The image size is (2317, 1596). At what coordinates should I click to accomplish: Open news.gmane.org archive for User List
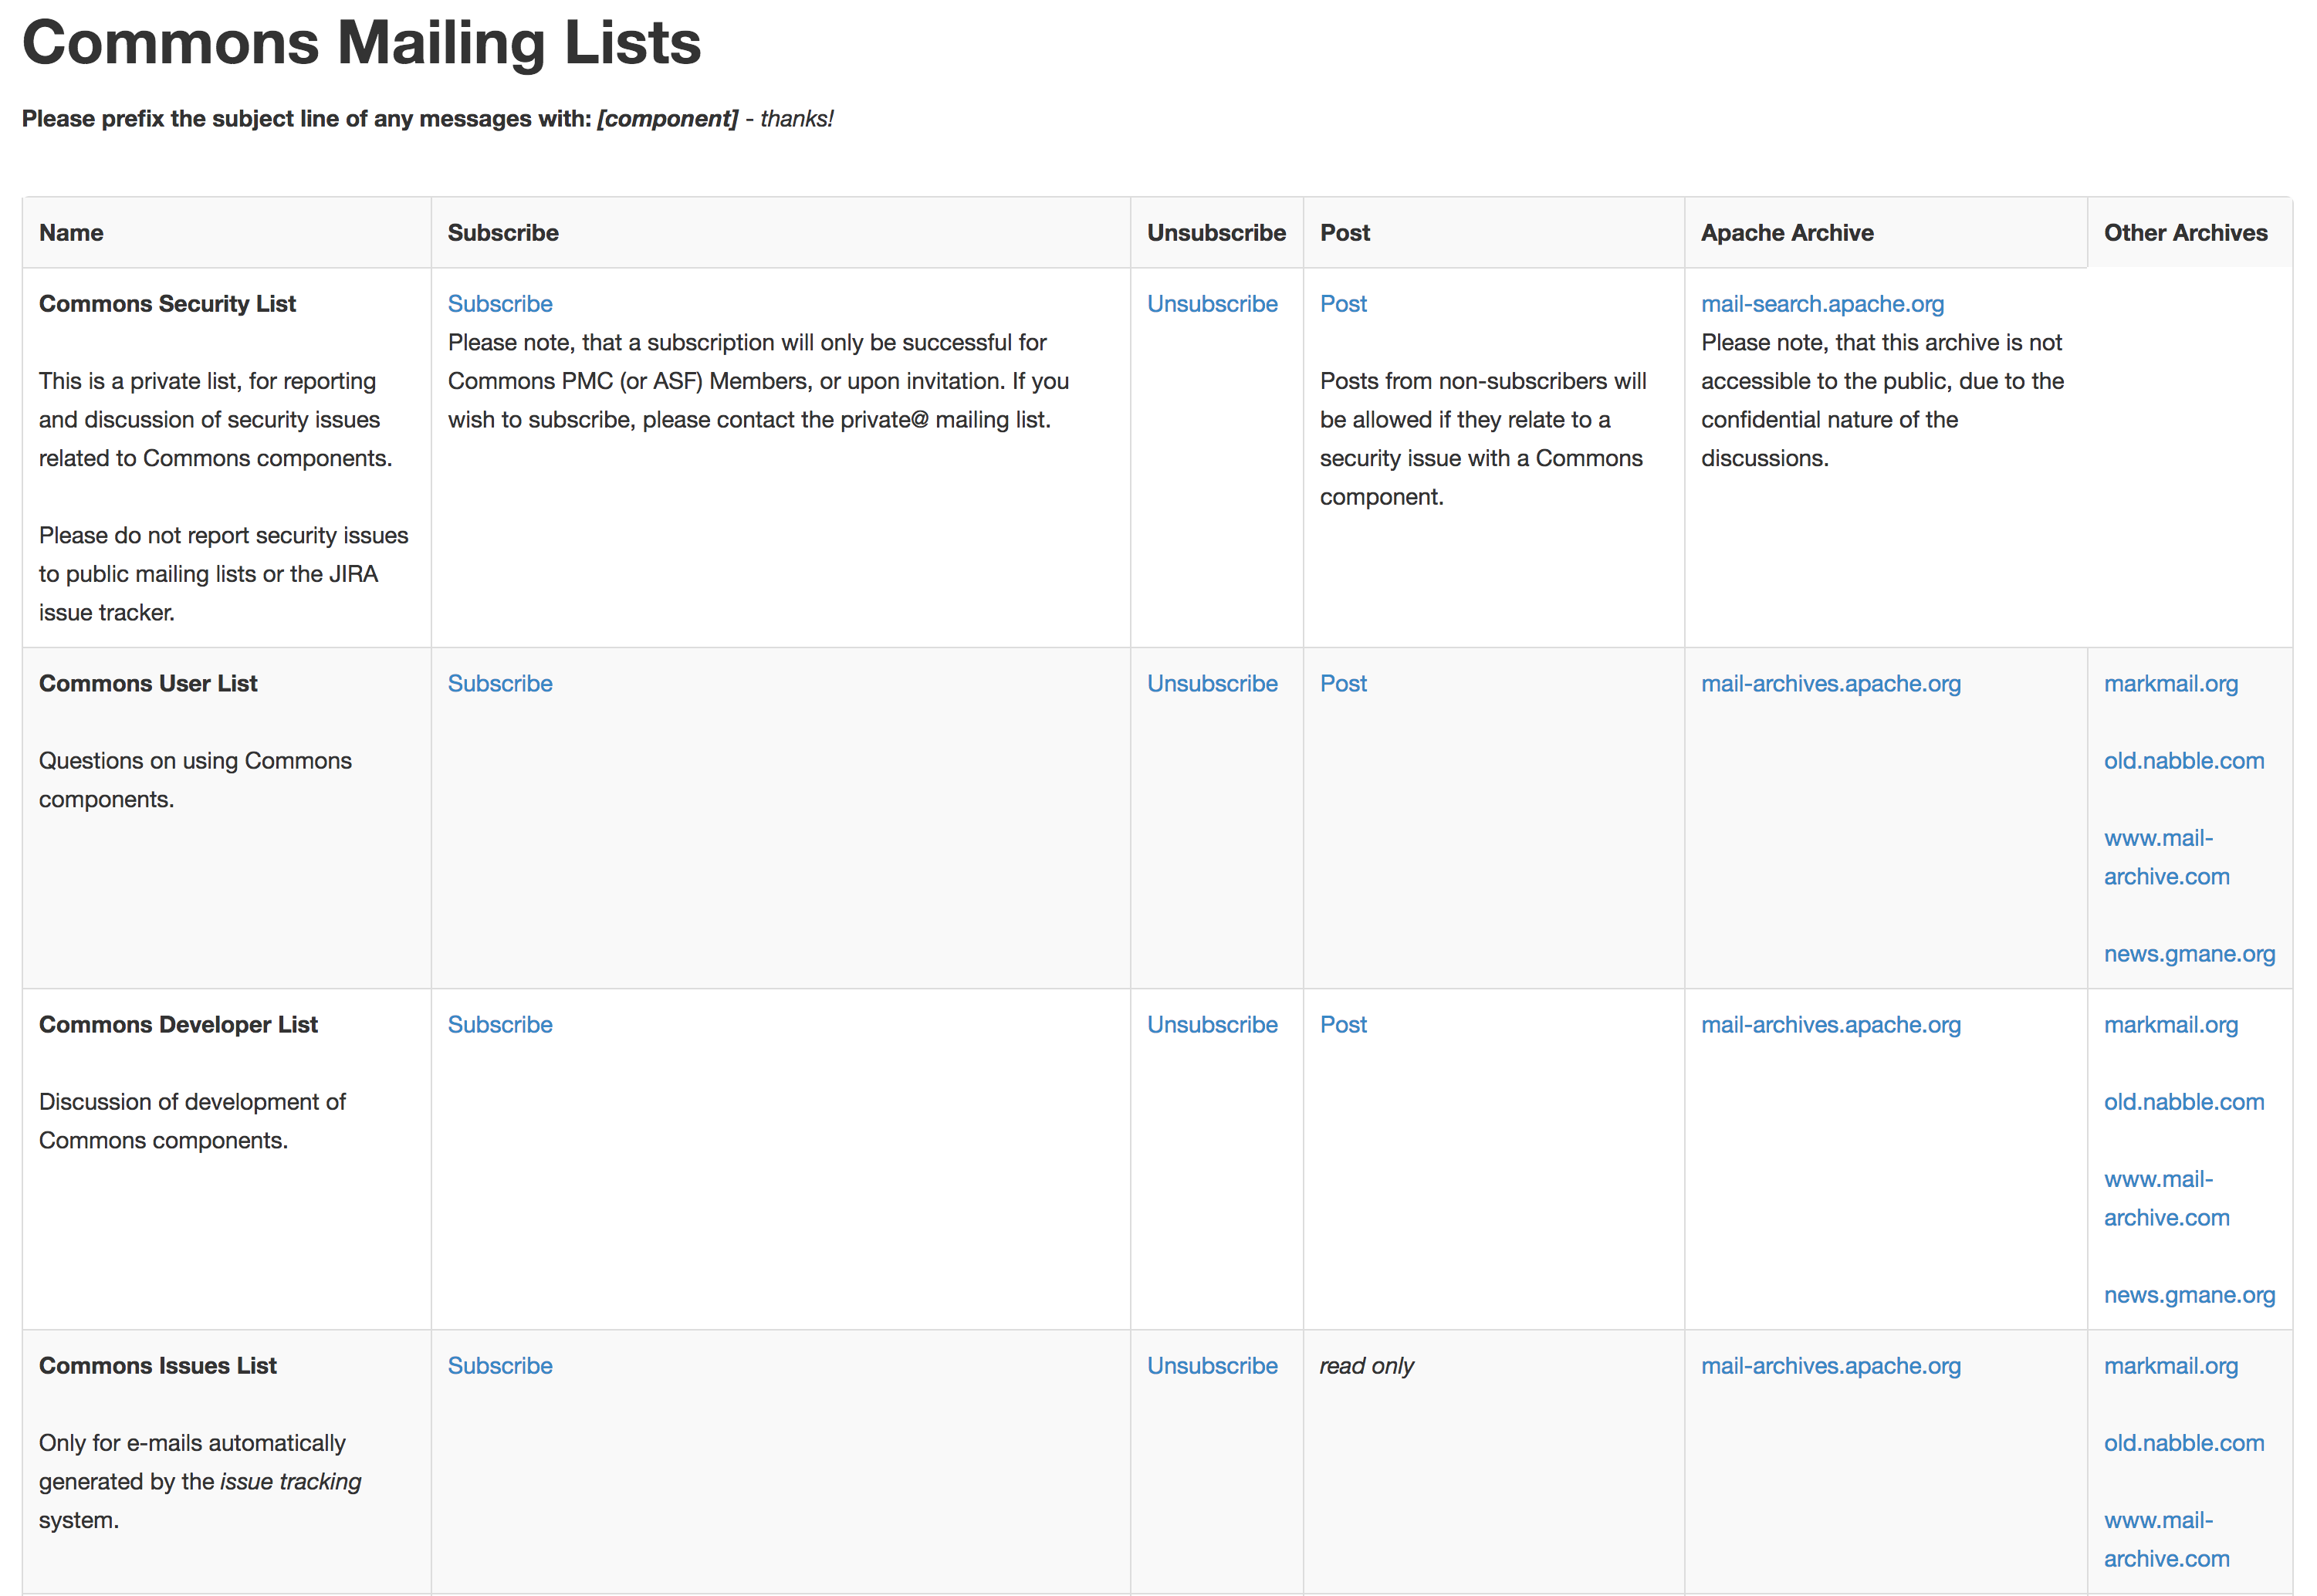(2188, 954)
